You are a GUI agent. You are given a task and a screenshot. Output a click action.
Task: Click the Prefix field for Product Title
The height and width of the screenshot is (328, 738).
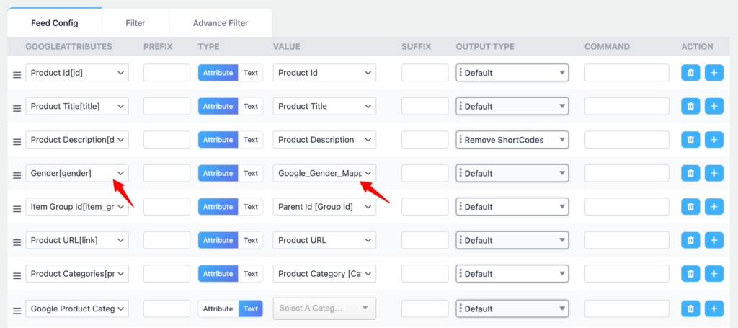166,106
